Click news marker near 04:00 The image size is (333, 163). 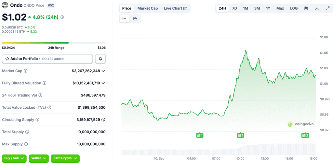pos(200,135)
